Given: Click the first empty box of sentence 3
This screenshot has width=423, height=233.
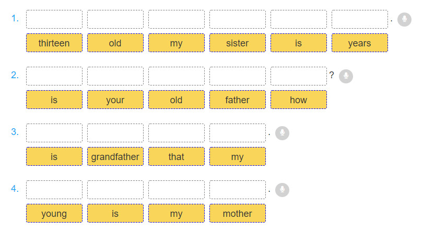Looking at the screenshot, I should (x=54, y=133).
